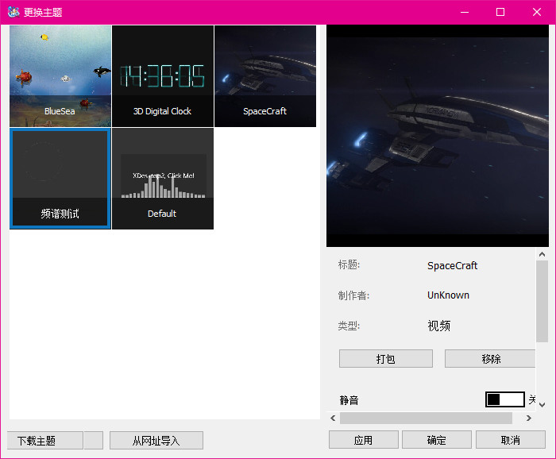Image resolution: width=556 pixels, height=459 pixels.
Task: Cancel the dialog with 取消
Action: click(510, 440)
